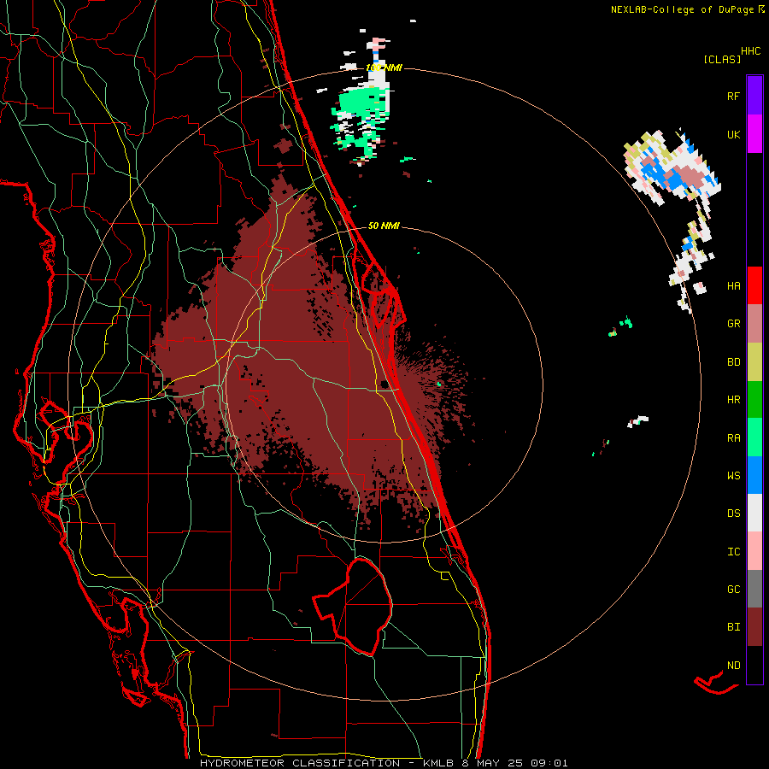Click the 'KMLB' radar site identifier
The width and height of the screenshot is (769, 769).
pos(437,763)
